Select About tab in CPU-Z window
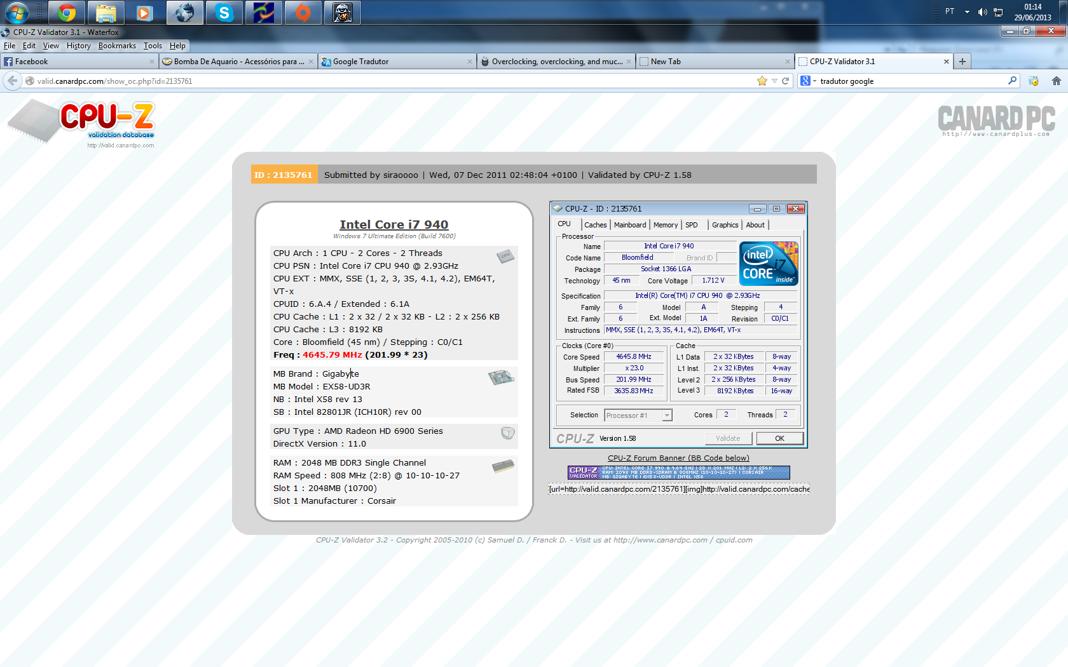This screenshot has width=1068, height=667. tap(755, 225)
